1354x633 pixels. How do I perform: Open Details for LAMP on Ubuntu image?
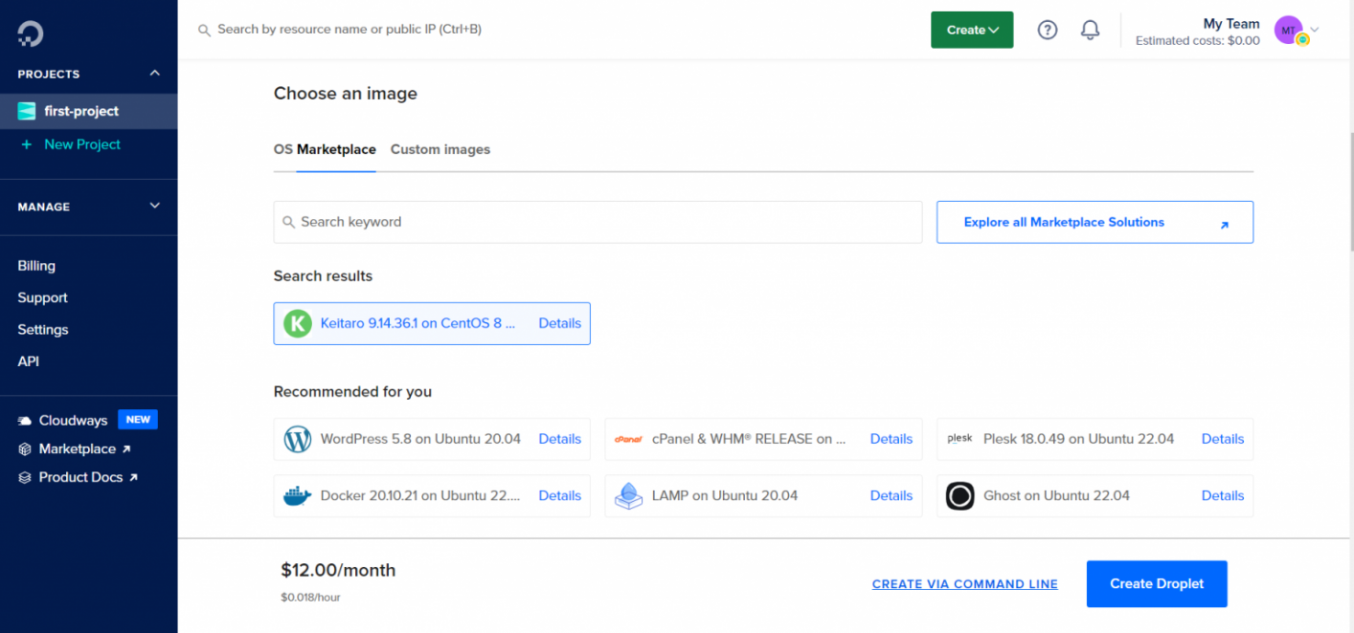pyautogui.click(x=891, y=495)
